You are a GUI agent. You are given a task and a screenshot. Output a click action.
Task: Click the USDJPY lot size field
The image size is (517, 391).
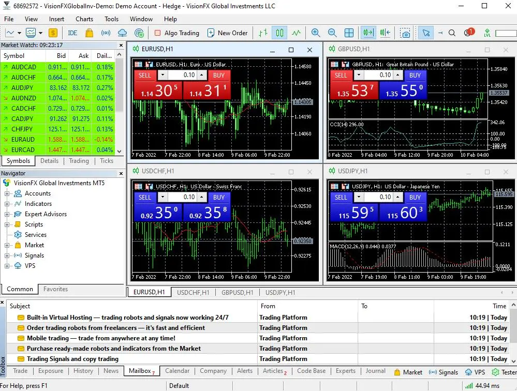[378, 197]
